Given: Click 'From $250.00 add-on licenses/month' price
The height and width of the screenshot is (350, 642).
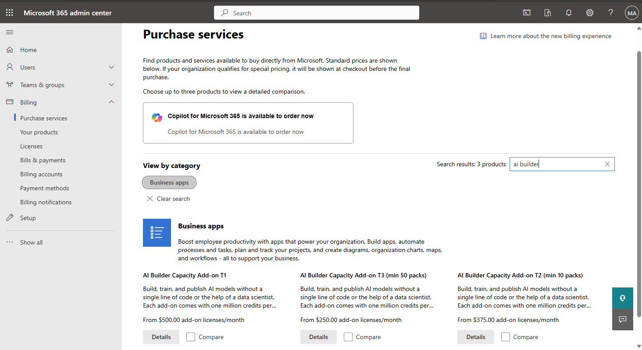Looking at the screenshot, I should click(351, 320).
